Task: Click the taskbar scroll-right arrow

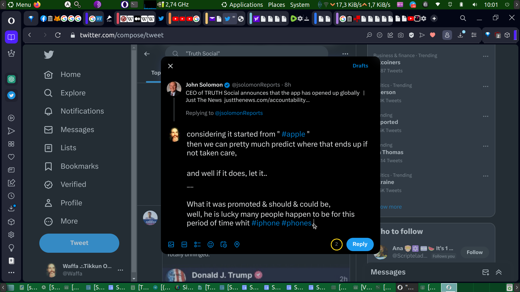Action: (517, 287)
